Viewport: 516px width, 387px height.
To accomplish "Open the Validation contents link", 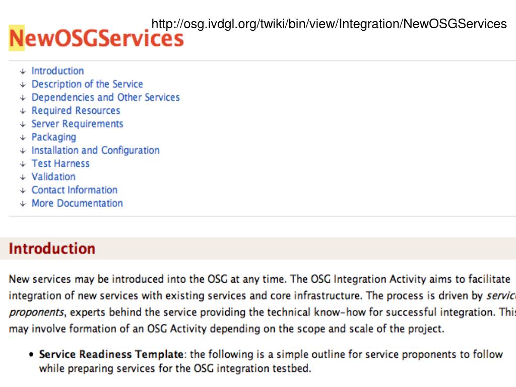I will [53, 177].
